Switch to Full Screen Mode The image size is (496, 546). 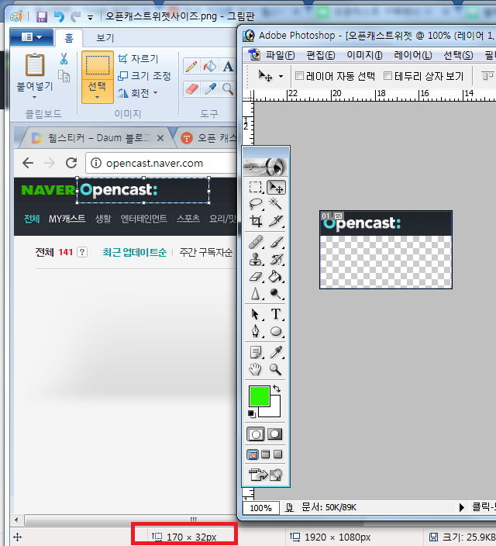(277, 454)
